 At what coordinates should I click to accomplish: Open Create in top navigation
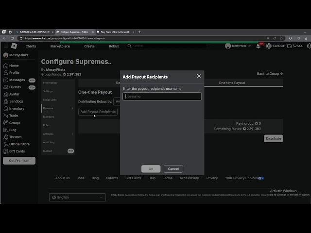tap(89, 46)
